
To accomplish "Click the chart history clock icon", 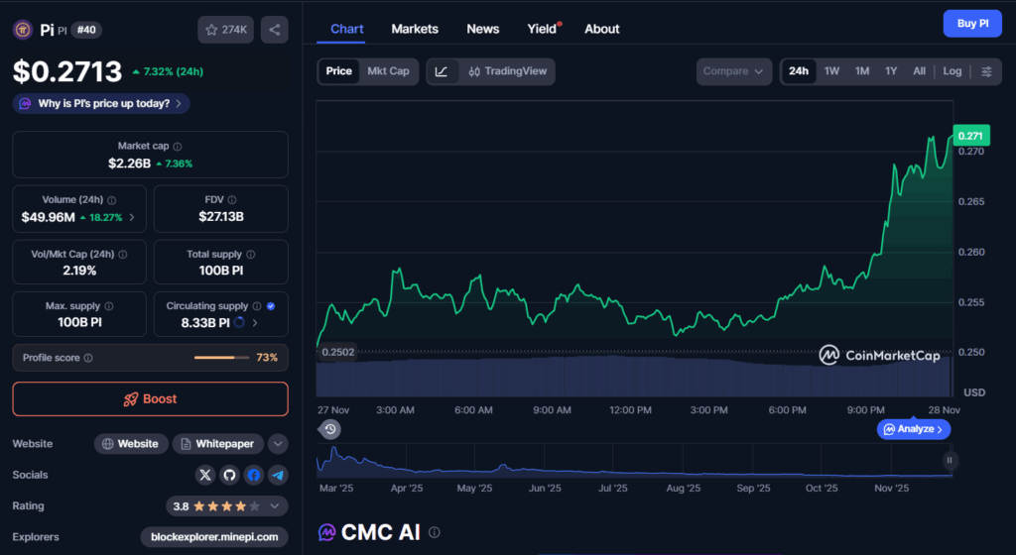I will tap(330, 429).
